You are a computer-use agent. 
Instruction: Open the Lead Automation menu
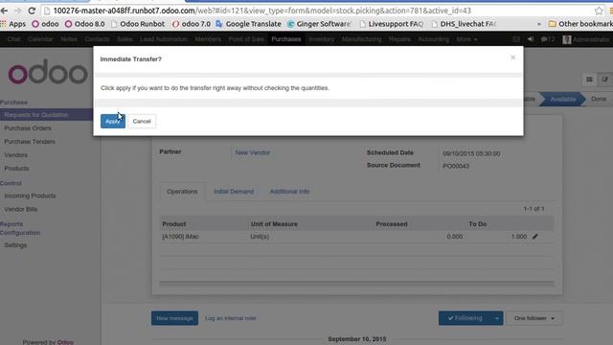(164, 39)
